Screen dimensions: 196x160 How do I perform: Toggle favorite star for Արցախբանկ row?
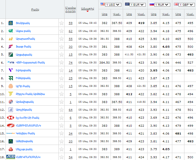pos(61,55)
